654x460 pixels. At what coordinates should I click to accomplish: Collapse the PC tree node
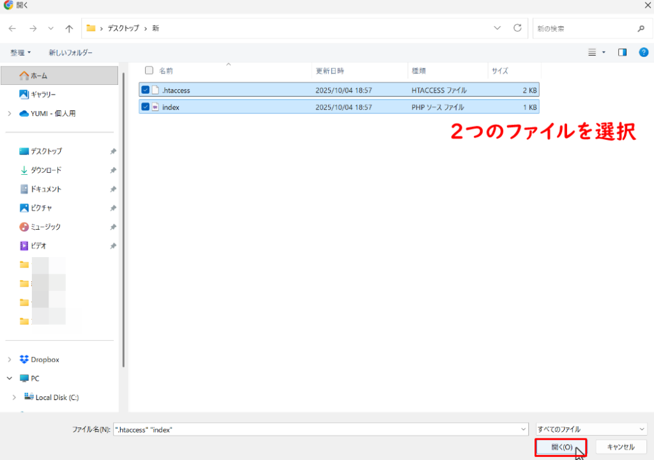click(9, 378)
